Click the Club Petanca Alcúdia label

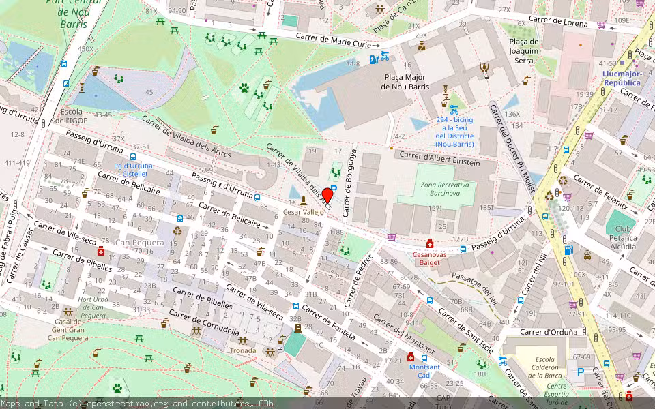(x=623, y=237)
